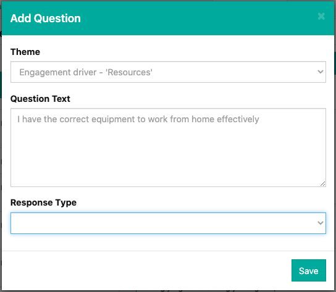Focus the Question Text textarea

pos(168,148)
